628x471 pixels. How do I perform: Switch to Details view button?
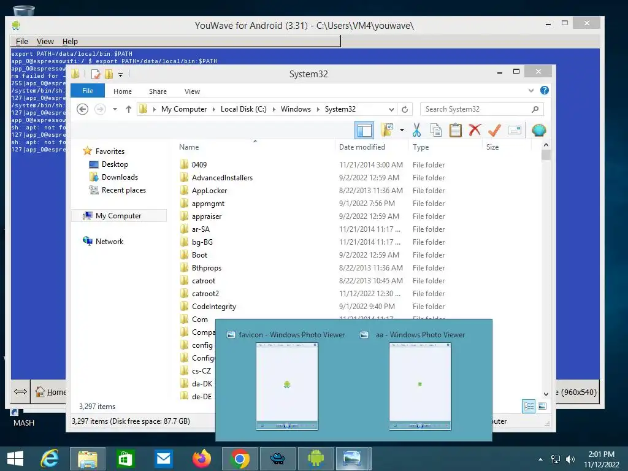coord(529,406)
